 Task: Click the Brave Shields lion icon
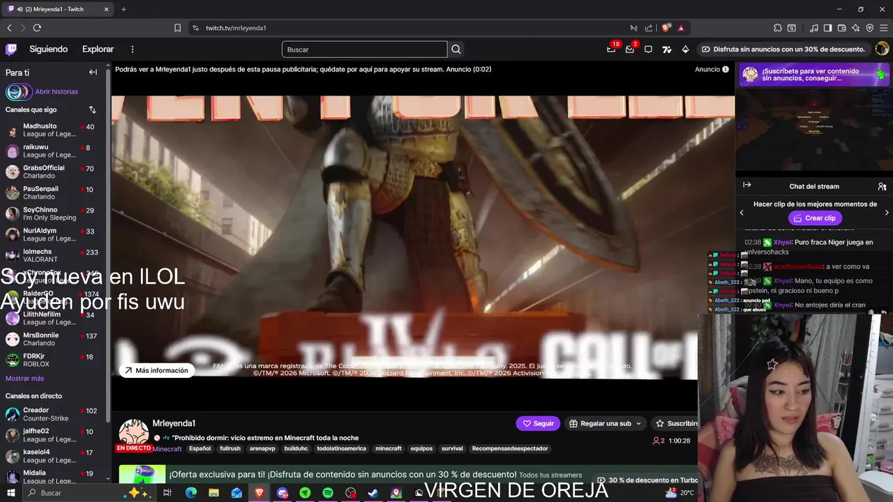(666, 28)
